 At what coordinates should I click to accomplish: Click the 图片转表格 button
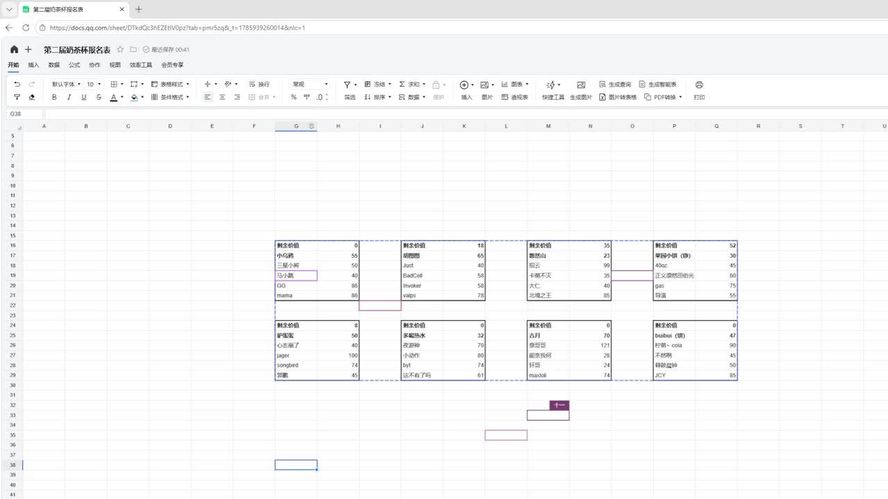[x=618, y=98]
